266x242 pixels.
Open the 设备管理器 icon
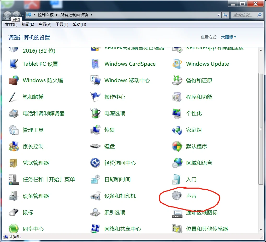tap(13, 196)
